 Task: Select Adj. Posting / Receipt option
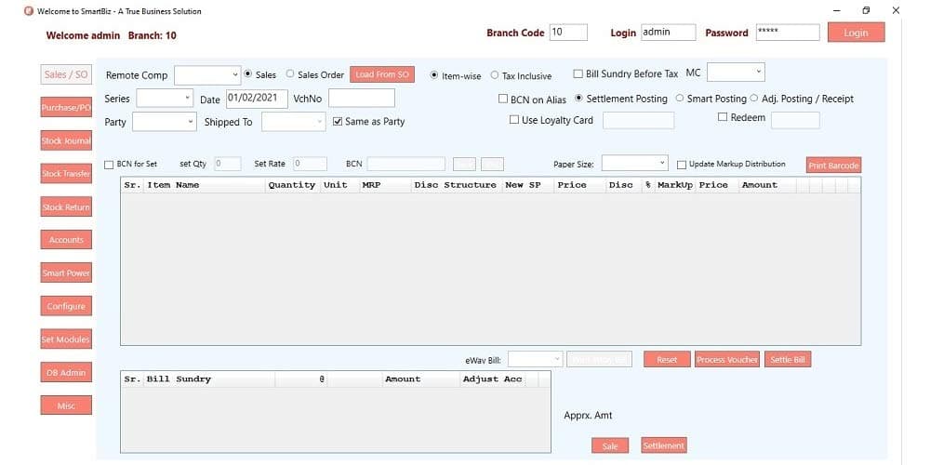pyautogui.click(x=754, y=98)
